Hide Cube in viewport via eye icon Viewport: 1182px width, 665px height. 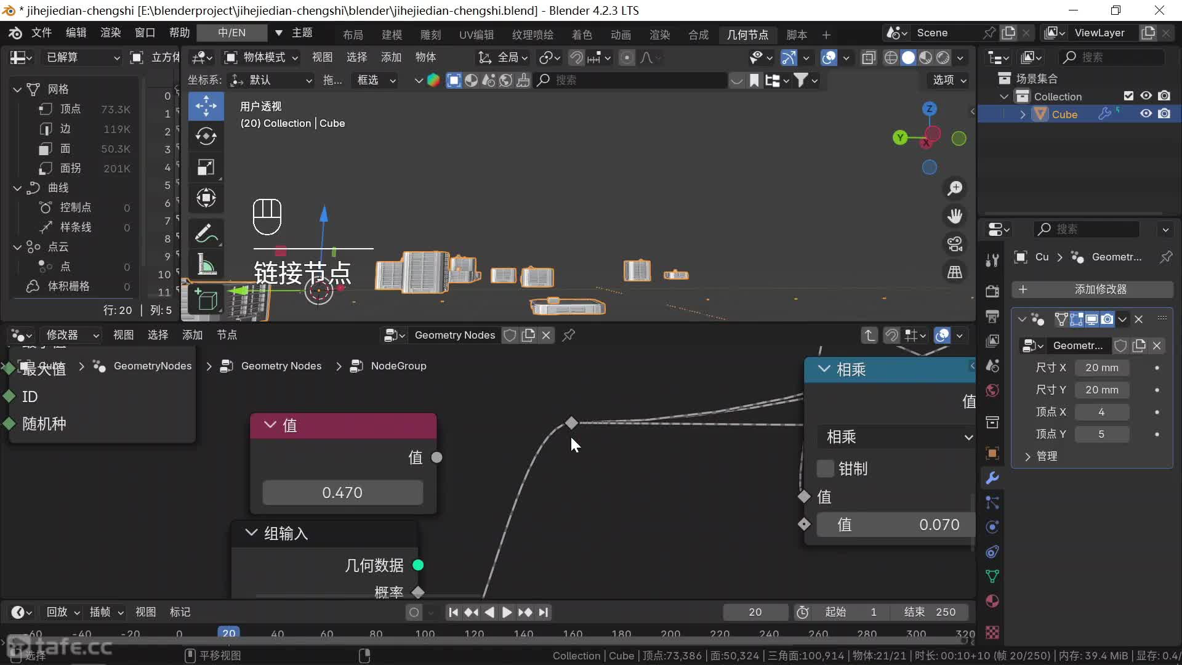point(1146,114)
